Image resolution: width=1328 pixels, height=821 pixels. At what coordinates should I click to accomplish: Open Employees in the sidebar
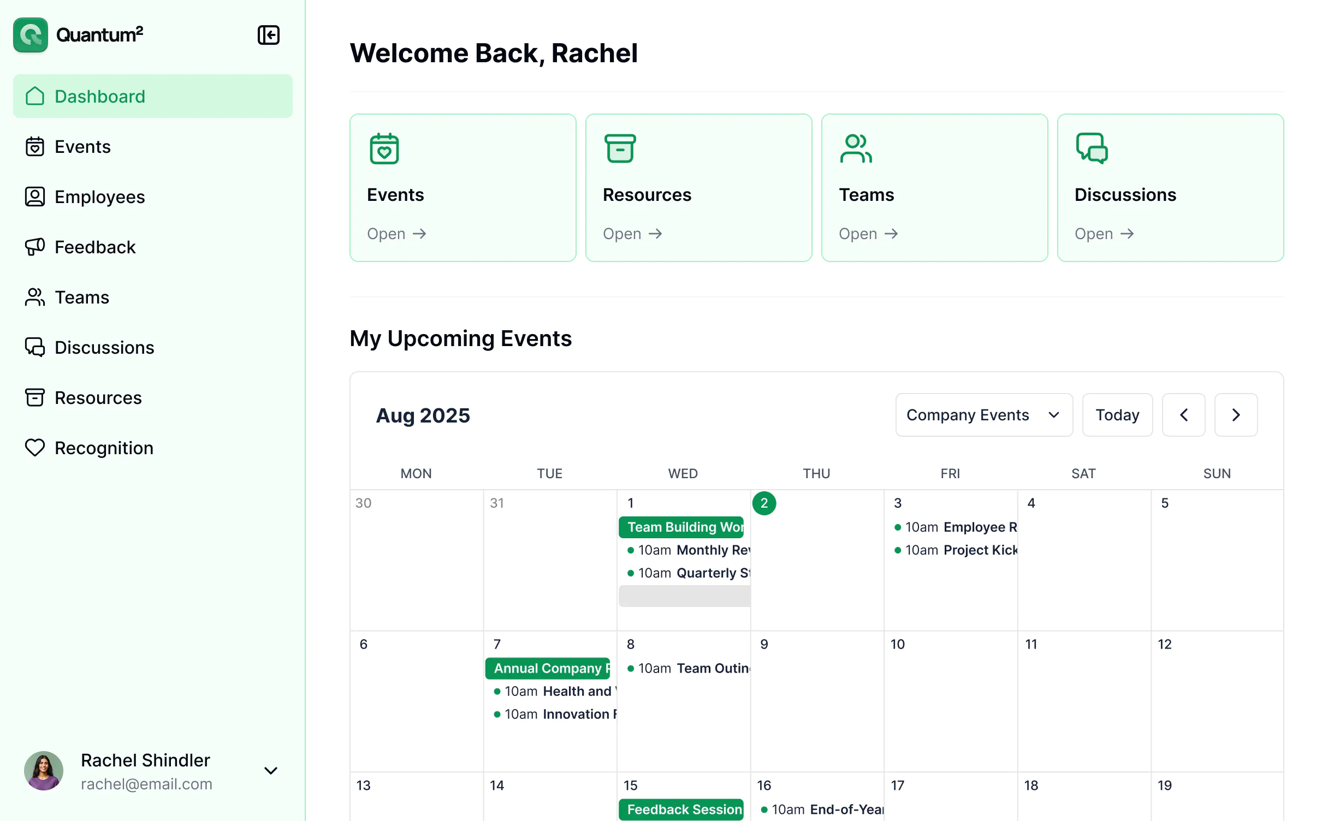click(99, 197)
